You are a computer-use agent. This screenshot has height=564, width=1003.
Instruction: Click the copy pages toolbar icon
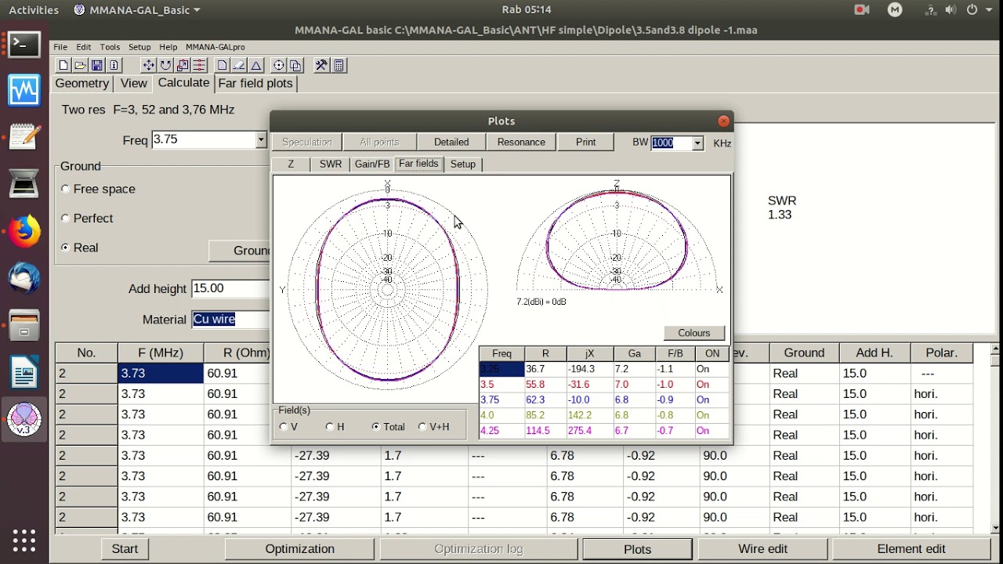295,66
